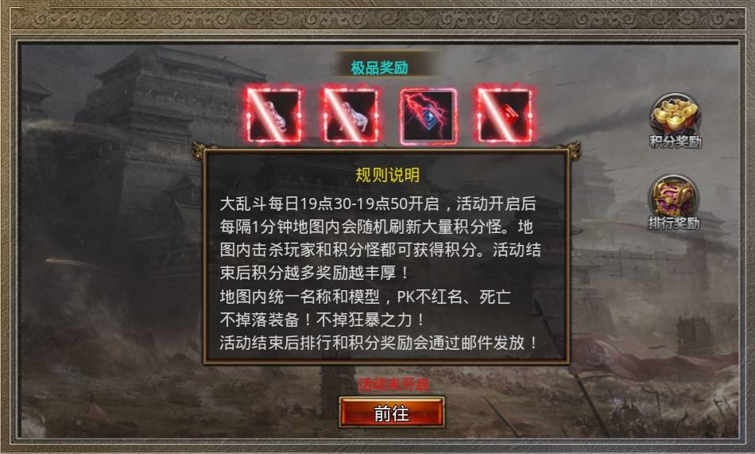The height and width of the screenshot is (454, 755).
Task: Click the 前往 button
Action: [x=392, y=413]
